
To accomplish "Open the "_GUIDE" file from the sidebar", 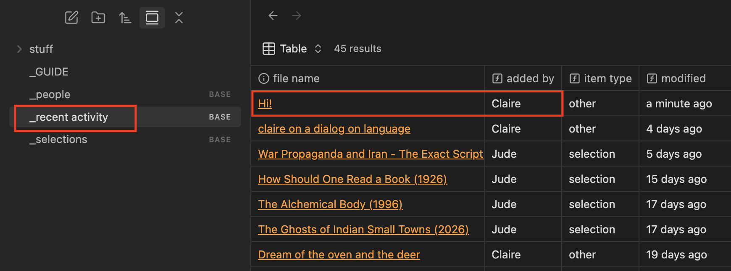I will pyautogui.click(x=48, y=72).
